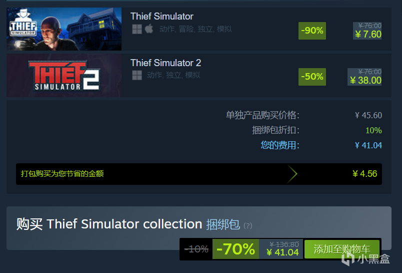The width and height of the screenshot is (402, 273).
Task: Click the 捆绑包 bundle link text
Action: coord(223,224)
